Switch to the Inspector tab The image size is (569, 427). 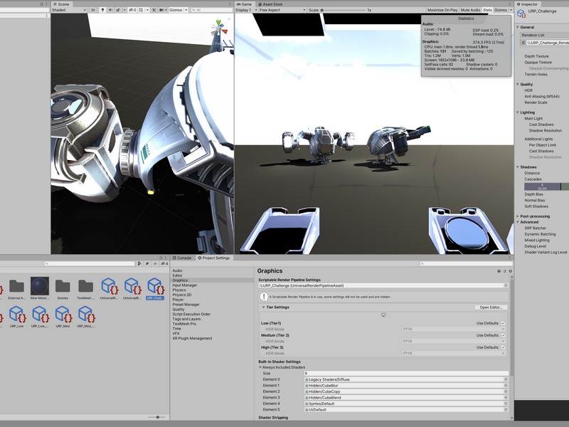pos(527,4)
